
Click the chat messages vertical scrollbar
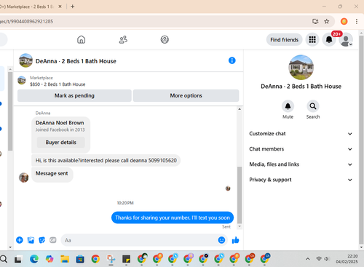[240, 195]
